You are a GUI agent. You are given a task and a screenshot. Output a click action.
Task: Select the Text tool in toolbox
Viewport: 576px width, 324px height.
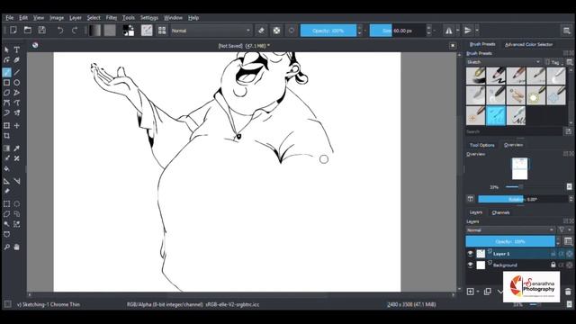tap(17, 49)
